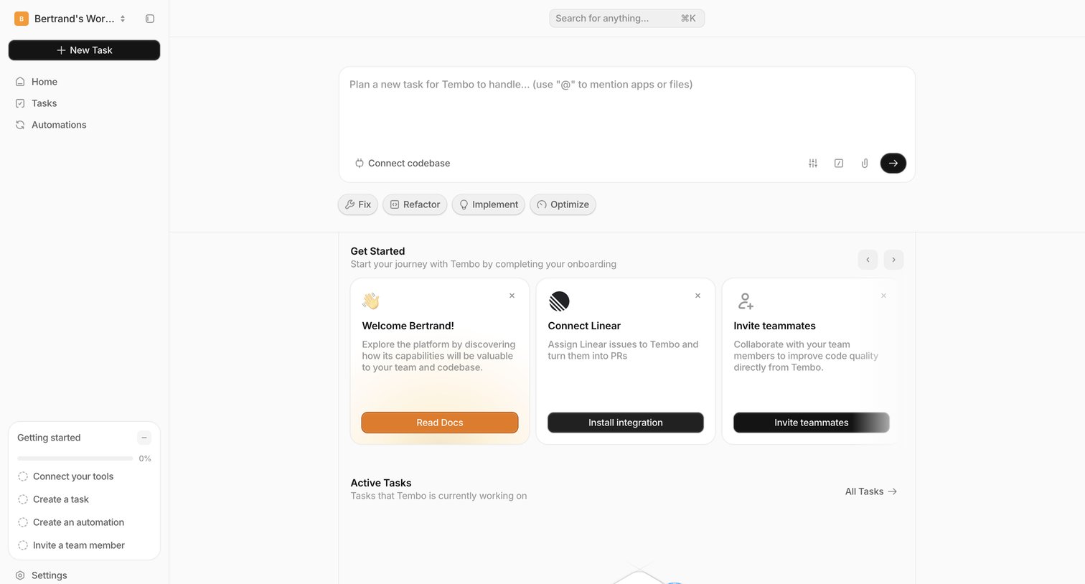Toggle the sidebar panel icon
Viewport: 1085px width, 584px height.
(150, 19)
